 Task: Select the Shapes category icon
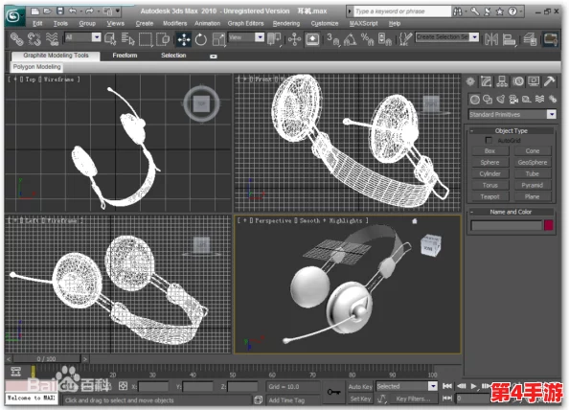[488, 99]
